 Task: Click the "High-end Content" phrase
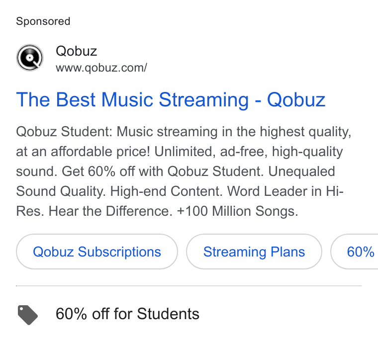pos(166,191)
